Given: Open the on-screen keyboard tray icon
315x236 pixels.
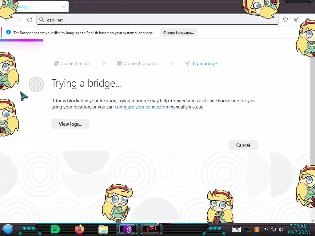Looking at the screenshot, I should [x=236, y=229].
